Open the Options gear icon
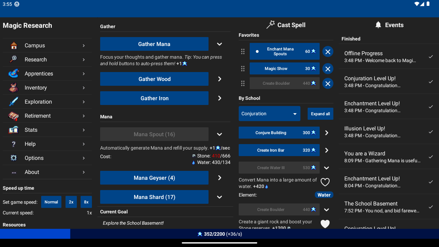Image resolution: width=439 pixels, height=247 pixels. pyautogui.click(x=13, y=158)
